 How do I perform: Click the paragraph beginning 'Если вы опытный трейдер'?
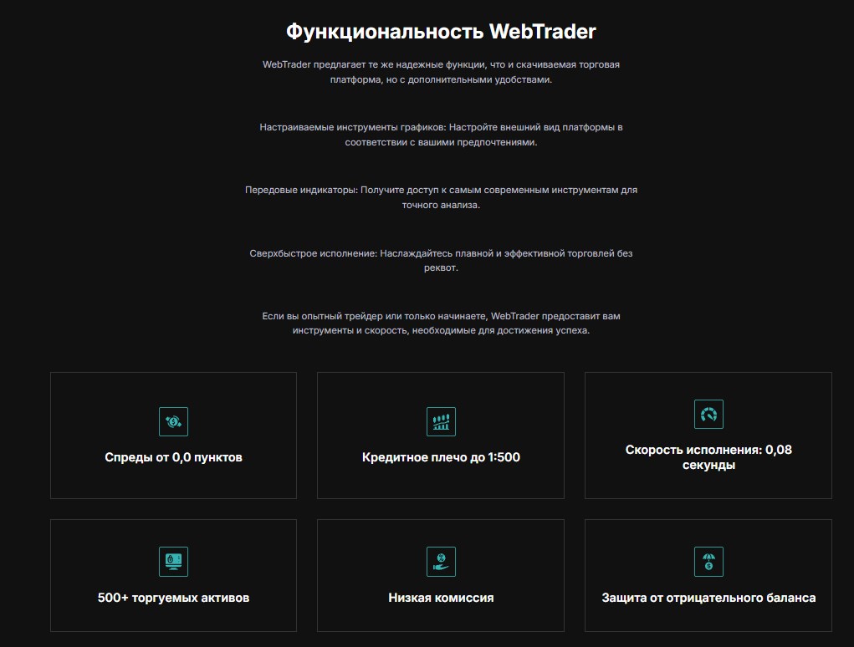(x=441, y=323)
